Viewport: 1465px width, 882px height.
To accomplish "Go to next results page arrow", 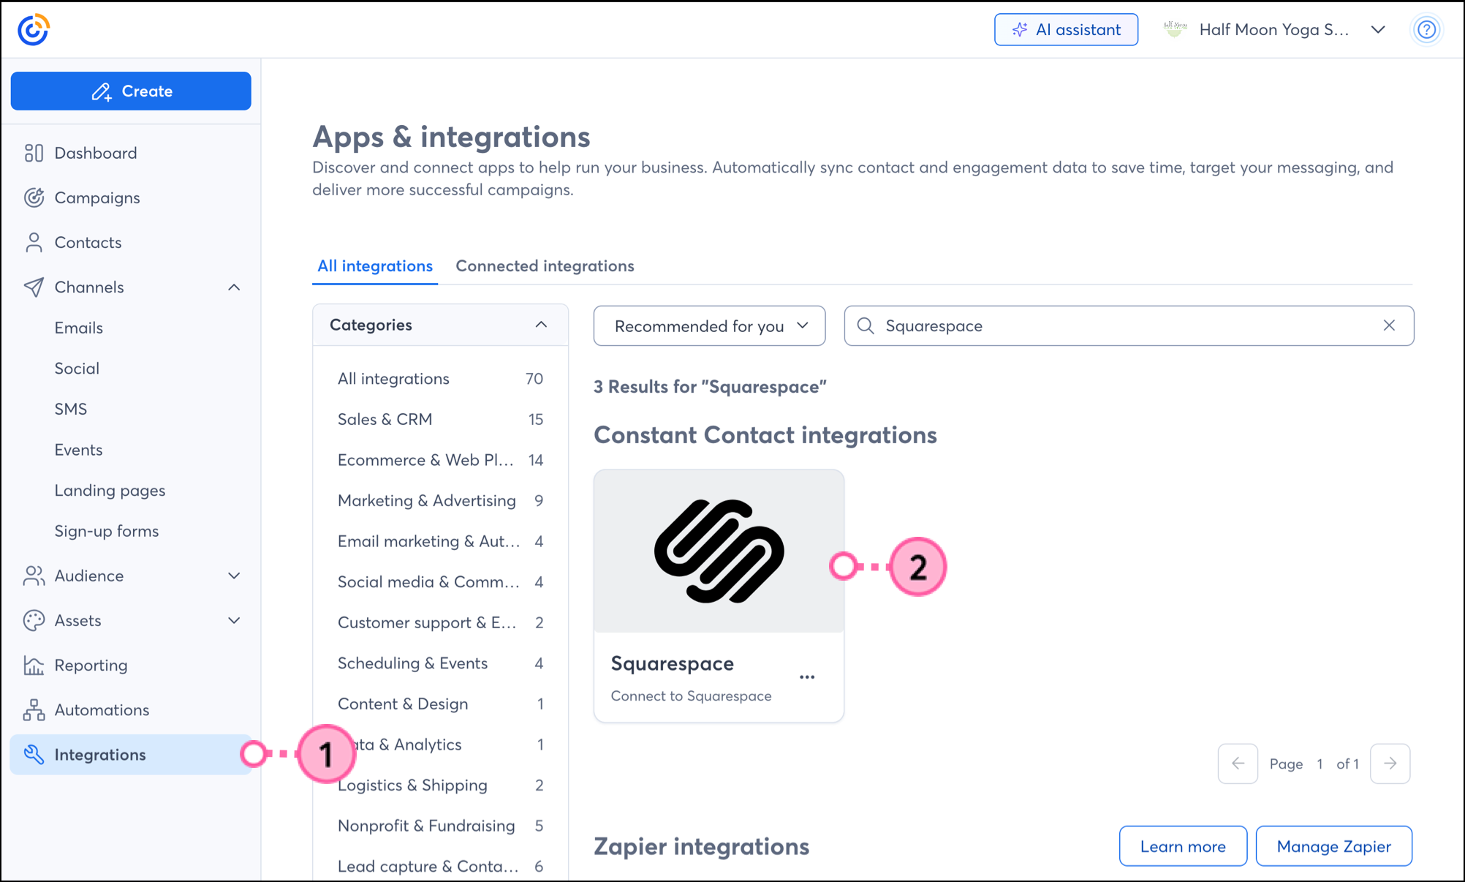I will click(x=1390, y=764).
